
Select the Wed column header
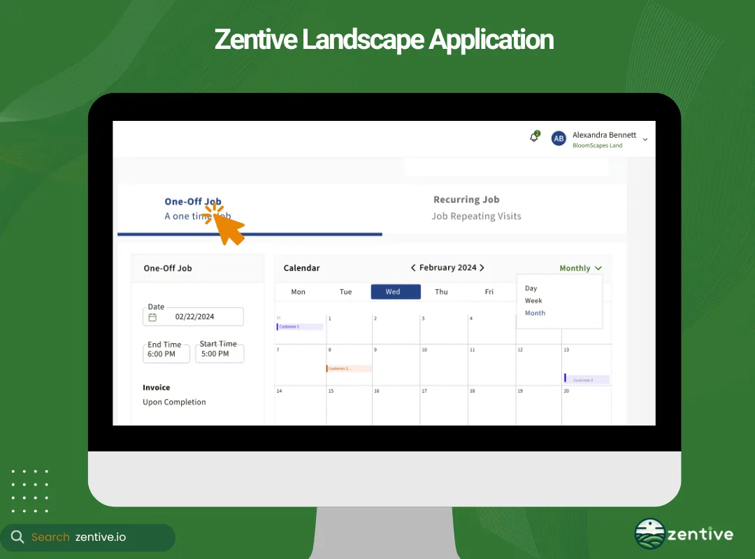[395, 291]
